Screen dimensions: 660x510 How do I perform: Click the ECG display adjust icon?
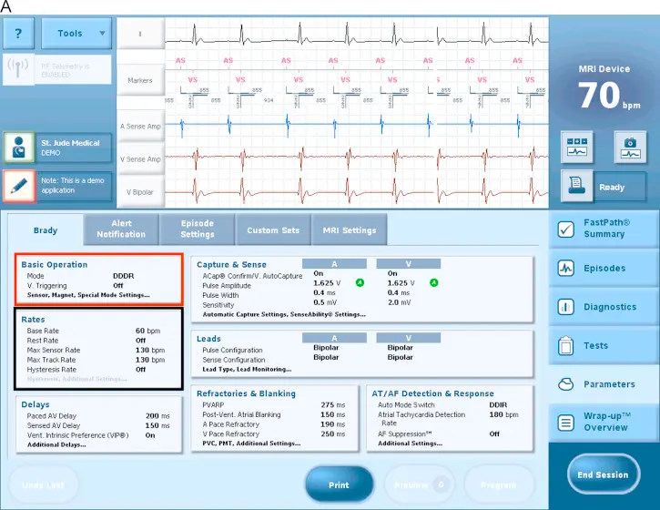(578, 148)
